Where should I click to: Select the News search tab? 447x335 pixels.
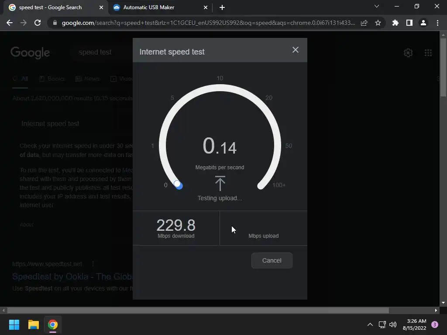tap(87, 79)
